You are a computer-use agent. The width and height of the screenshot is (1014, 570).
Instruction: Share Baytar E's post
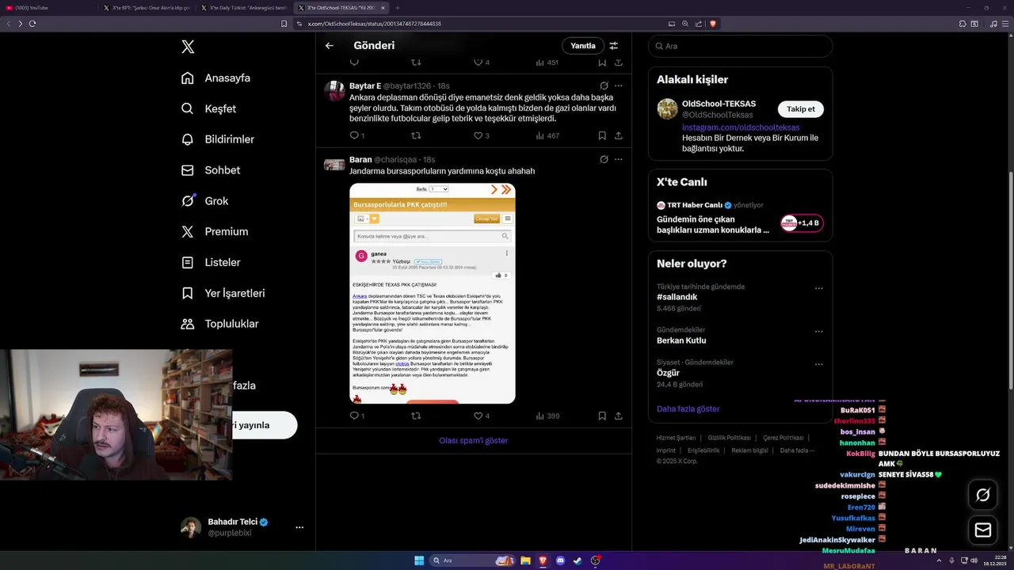[x=619, y=135]
